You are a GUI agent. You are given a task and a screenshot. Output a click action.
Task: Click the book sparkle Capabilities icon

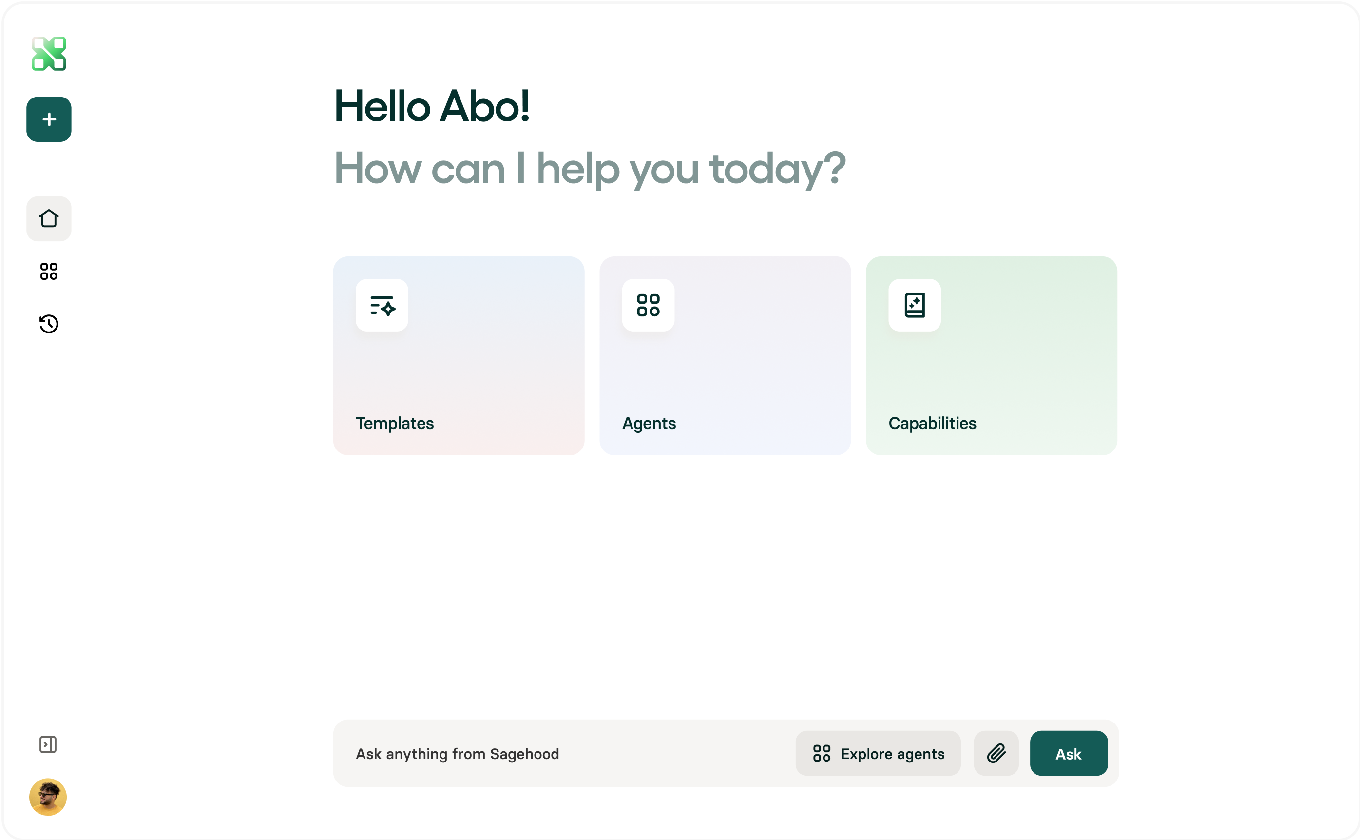[915, 305]
